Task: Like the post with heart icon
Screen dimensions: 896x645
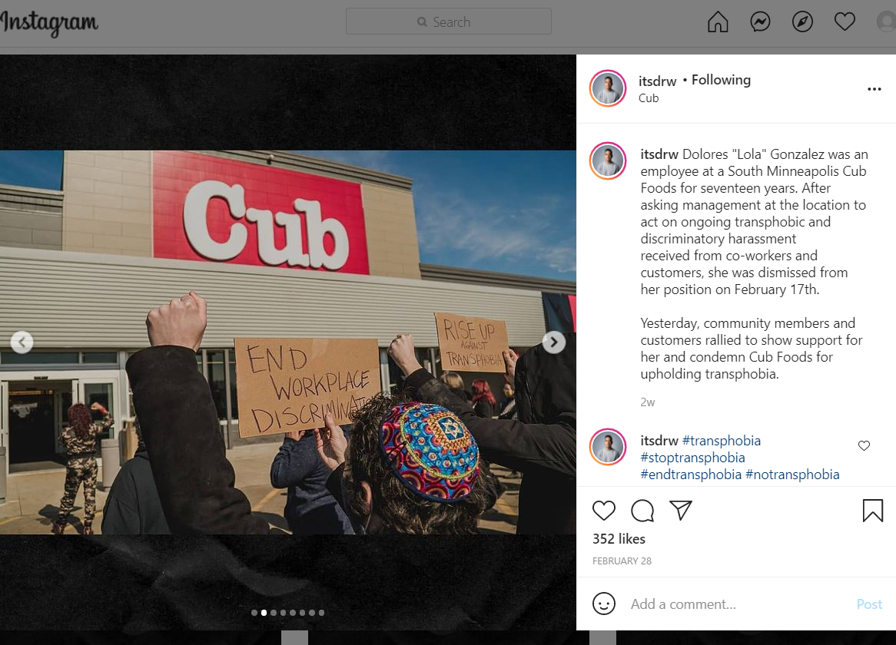Action: click(603, 511)
